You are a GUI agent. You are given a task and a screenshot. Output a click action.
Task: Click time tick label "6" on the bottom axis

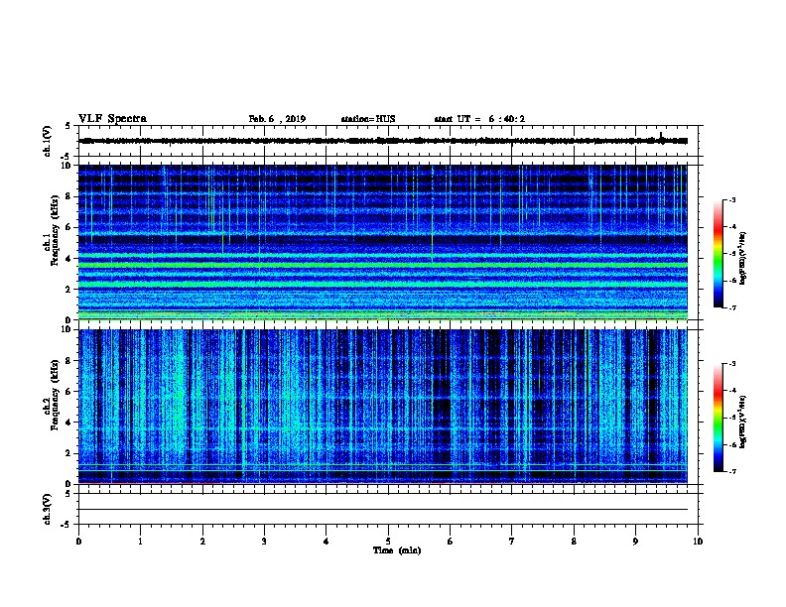[x=451, y=541]
